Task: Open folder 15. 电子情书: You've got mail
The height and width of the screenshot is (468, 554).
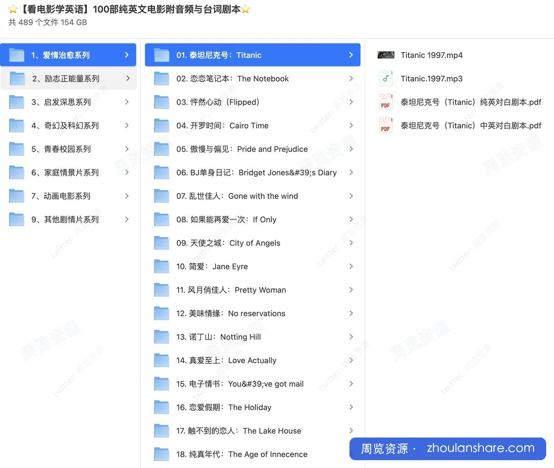Action: pyautogui.click(x=253, y=384)
